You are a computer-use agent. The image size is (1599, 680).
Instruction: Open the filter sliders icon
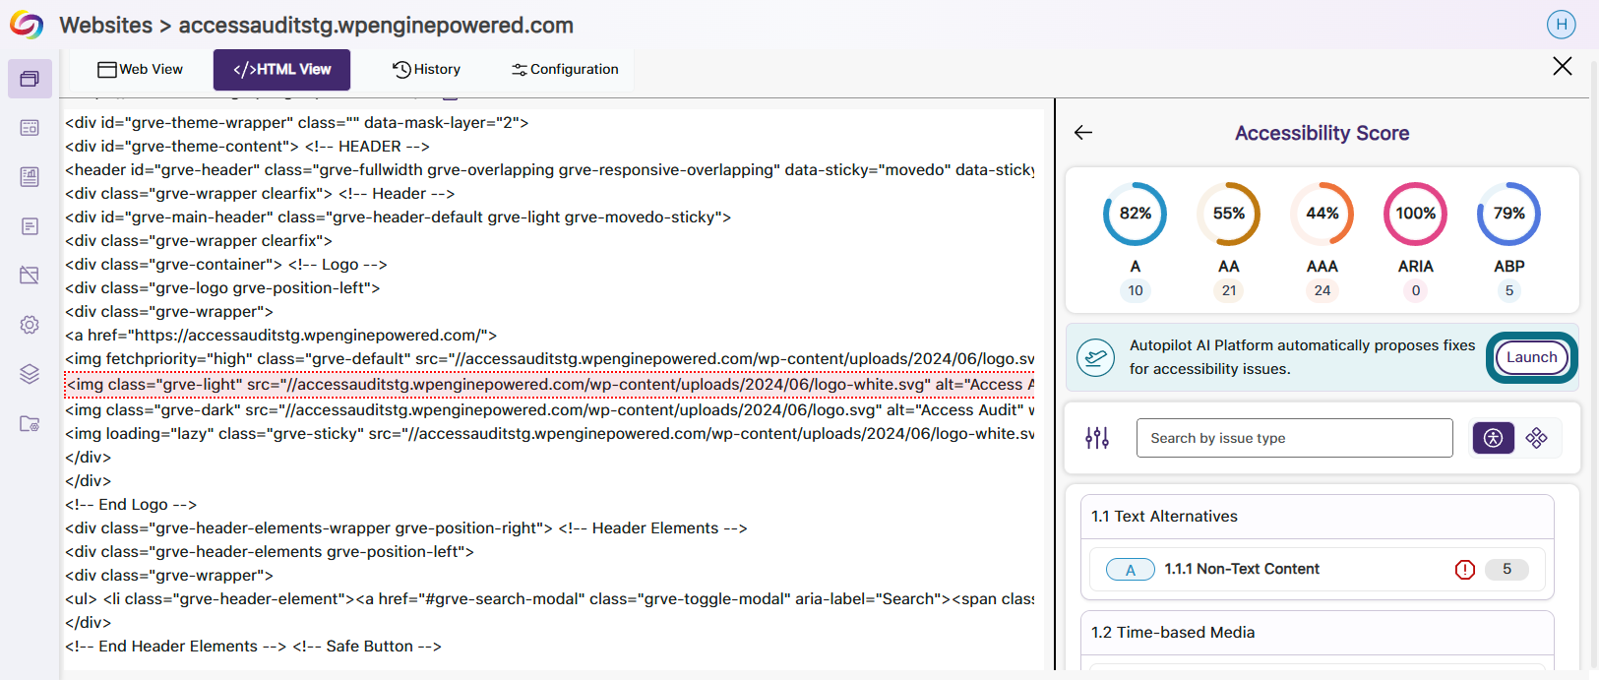[1097, 438]
